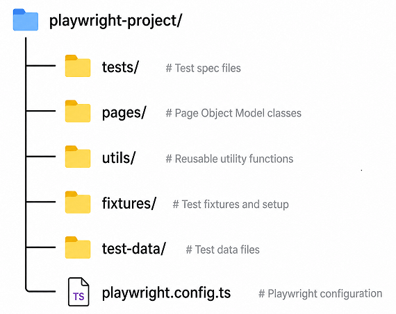Click the '# Playwright configuration' comment
Viewport: 396px width, 314px height.
(320, 294)
